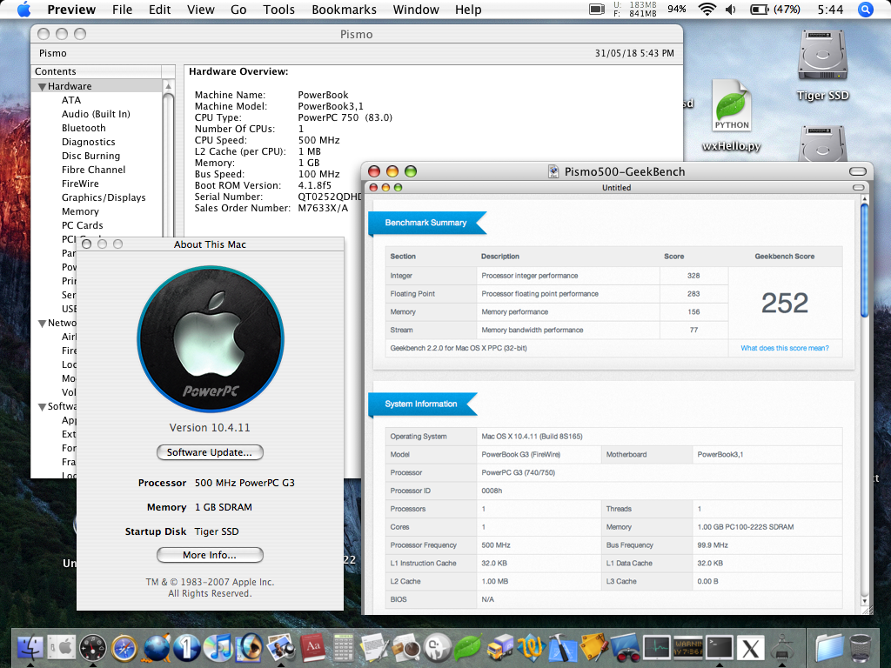Open folder stack in the dock

[x=829, y=647]
